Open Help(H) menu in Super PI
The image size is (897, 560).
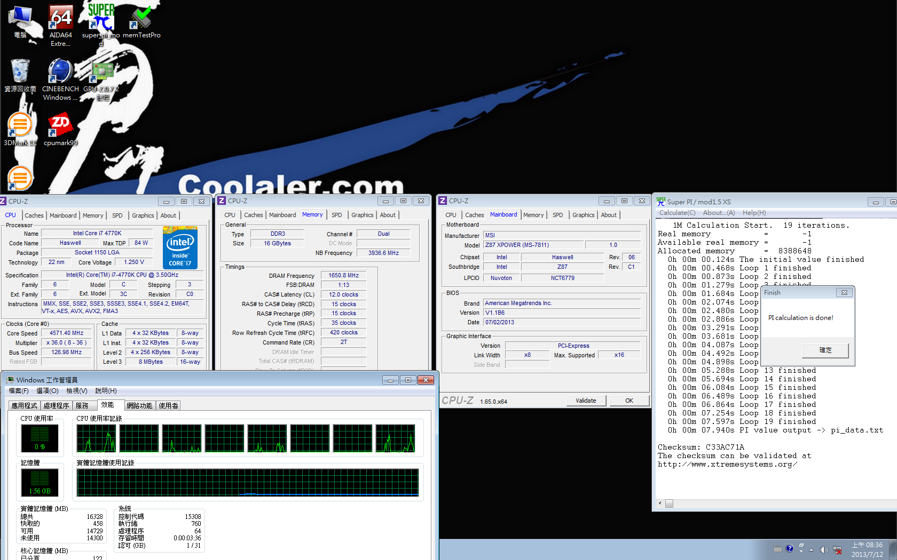[754, 213]
